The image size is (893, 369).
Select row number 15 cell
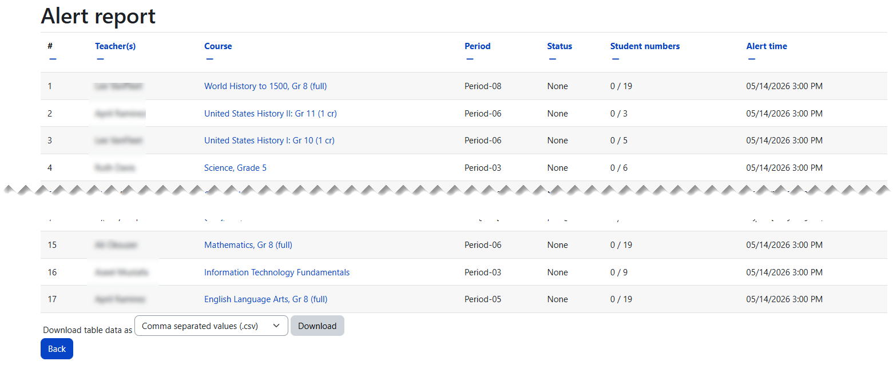[x=52, y=245]
